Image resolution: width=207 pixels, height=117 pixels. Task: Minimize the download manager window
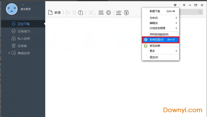tap(190, 5)
